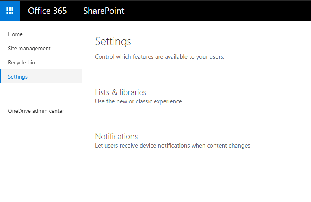Click the Settings page heading
Screen dimensions: 311x202
pos(113,41)
